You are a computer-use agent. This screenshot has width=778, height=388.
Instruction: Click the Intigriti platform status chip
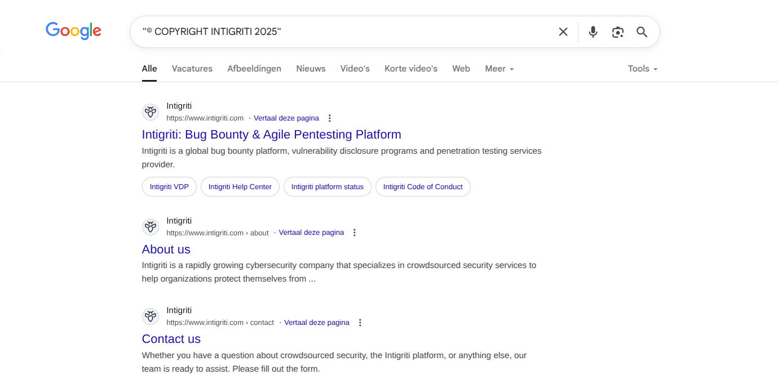(328, 187)
